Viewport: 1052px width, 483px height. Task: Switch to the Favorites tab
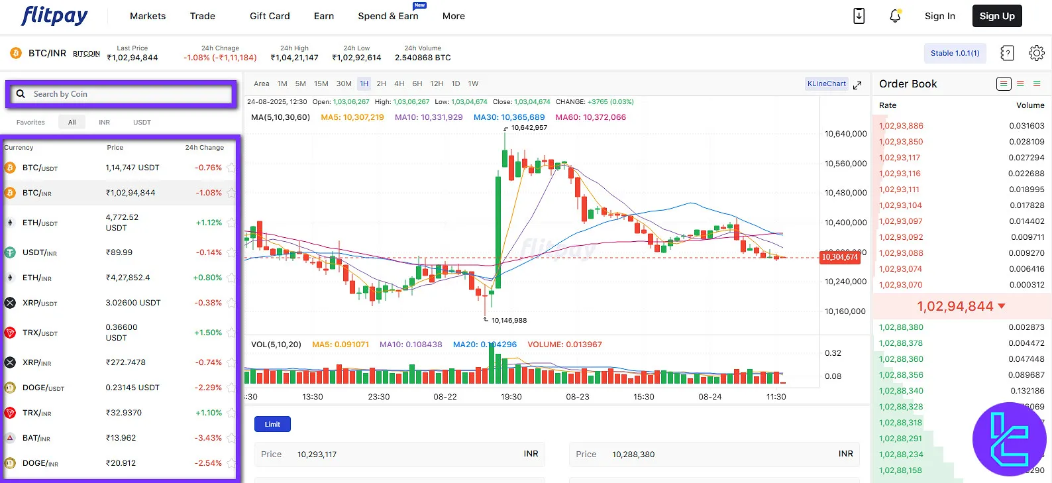(30, 123)
